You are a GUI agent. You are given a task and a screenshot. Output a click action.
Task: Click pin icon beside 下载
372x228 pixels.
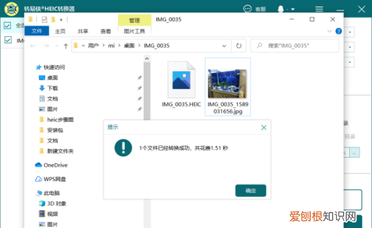[139, 88]
